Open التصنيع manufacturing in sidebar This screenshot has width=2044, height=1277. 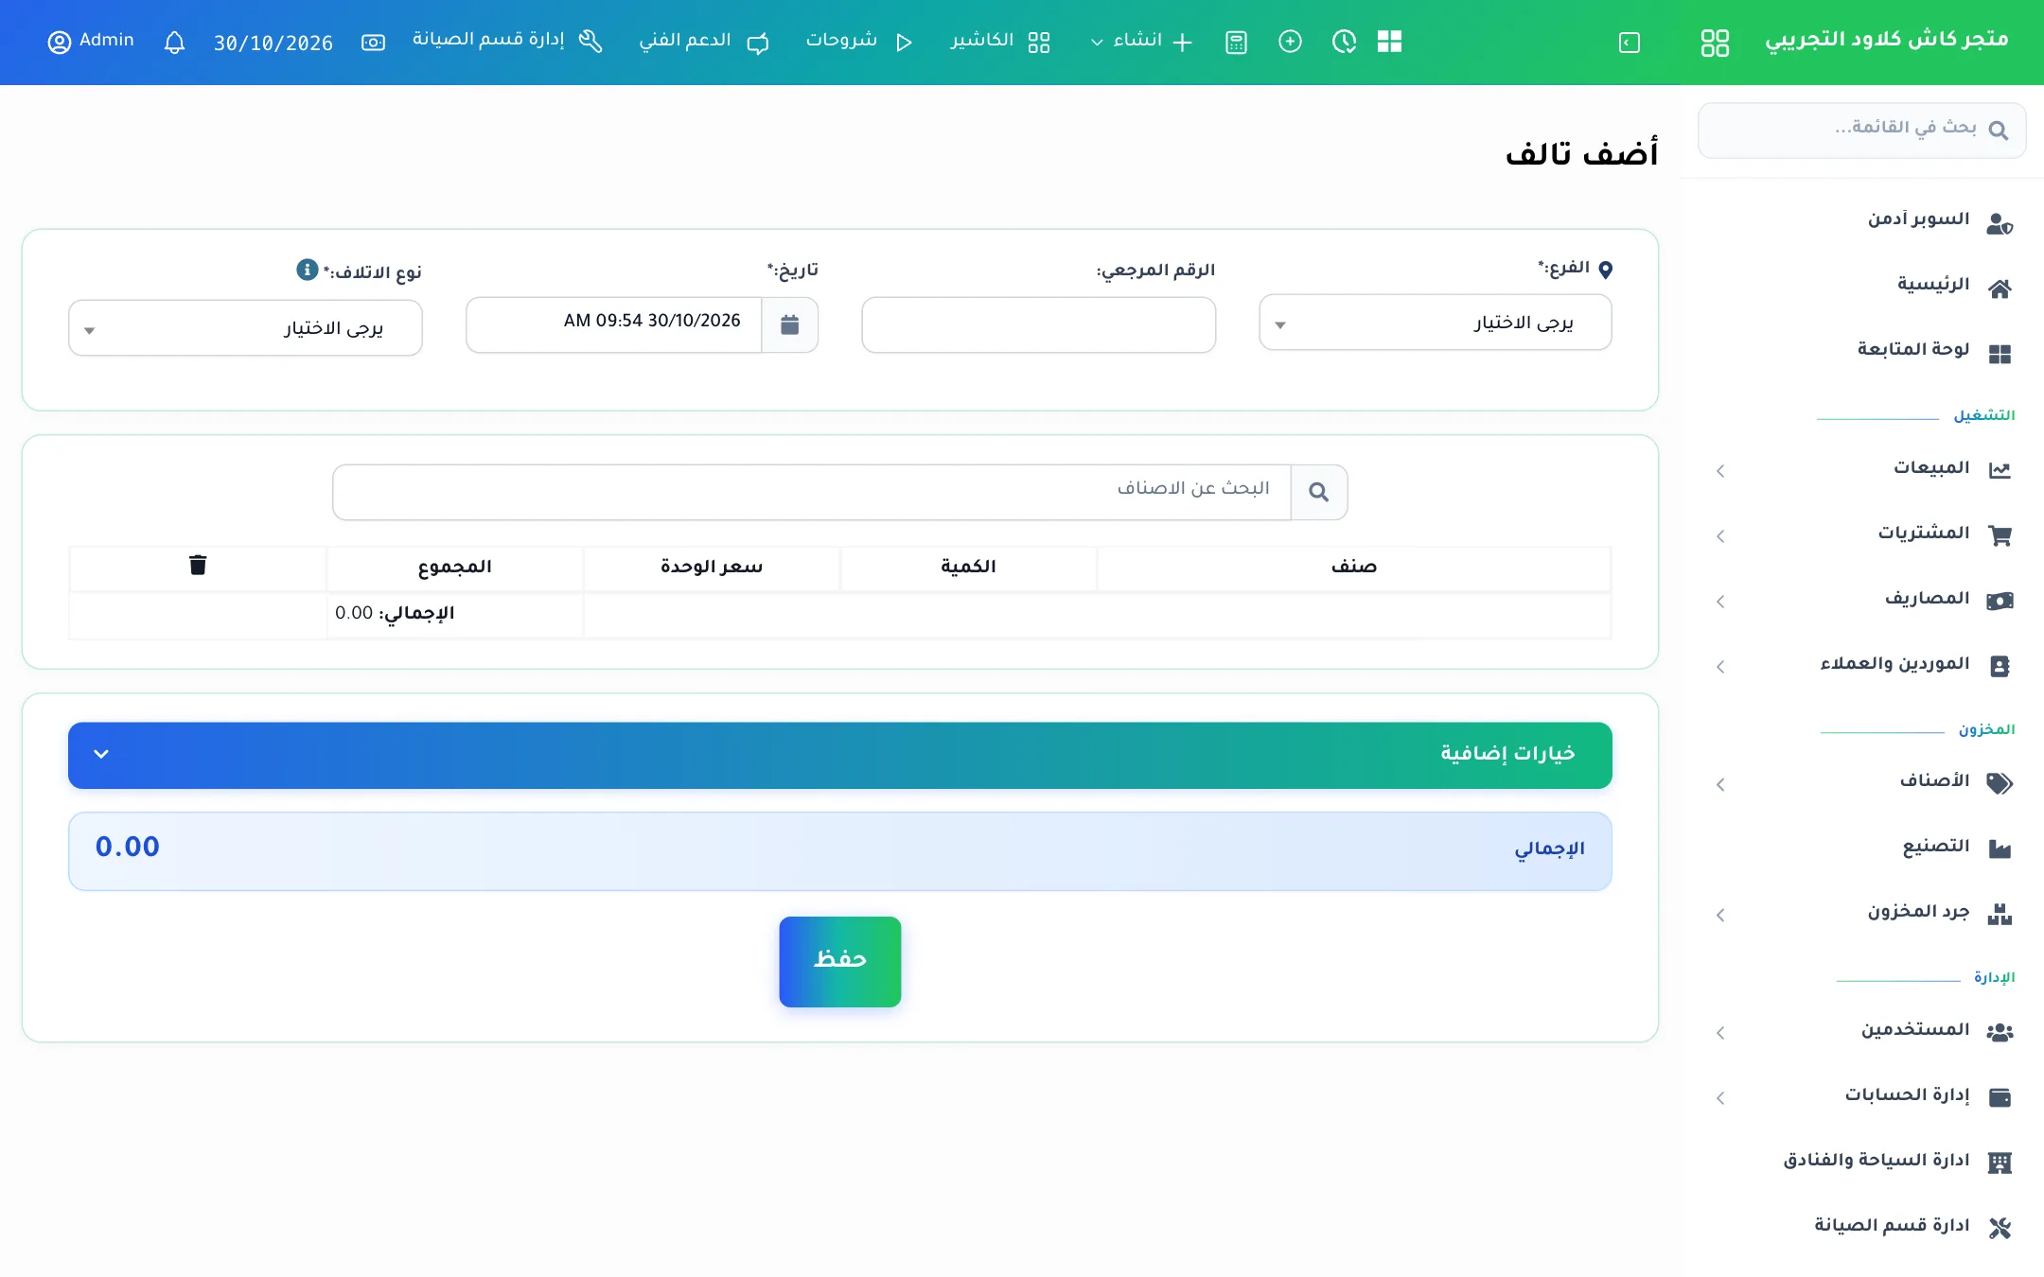[1955, 847]
